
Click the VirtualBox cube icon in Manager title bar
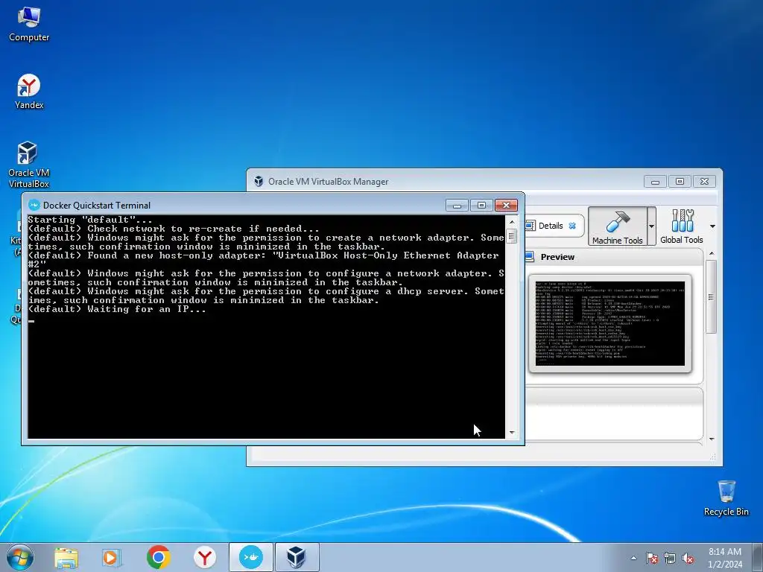[259, 182]
